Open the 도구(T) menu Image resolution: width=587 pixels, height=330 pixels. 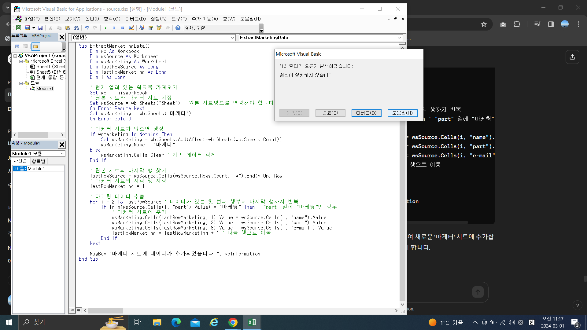click(179, 19)
